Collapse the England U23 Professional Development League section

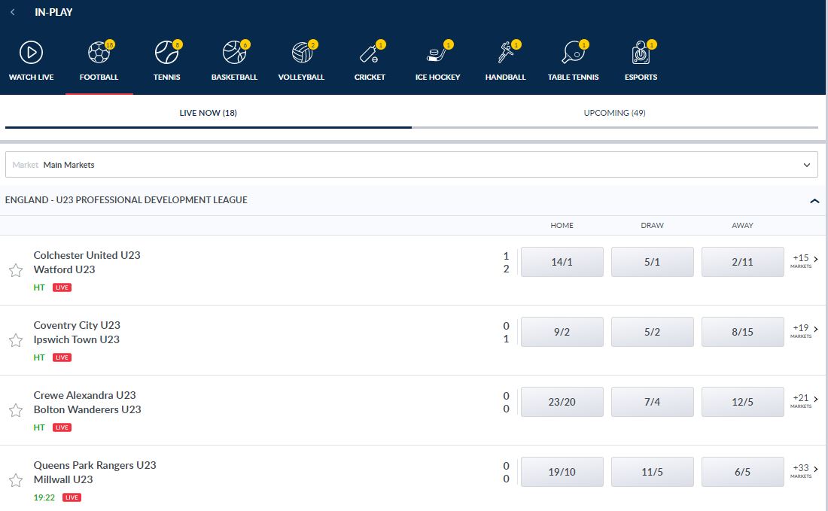[x=814, y=201]
